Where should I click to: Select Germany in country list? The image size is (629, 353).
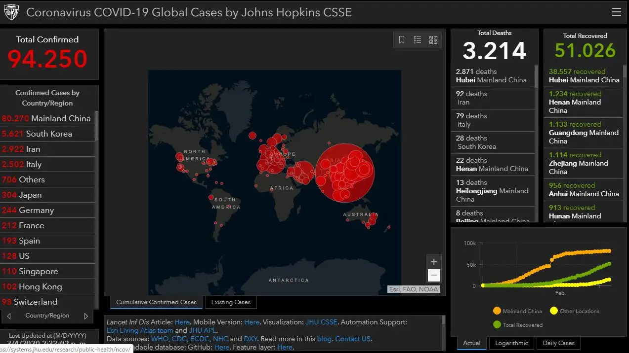(x=47, y=210)
